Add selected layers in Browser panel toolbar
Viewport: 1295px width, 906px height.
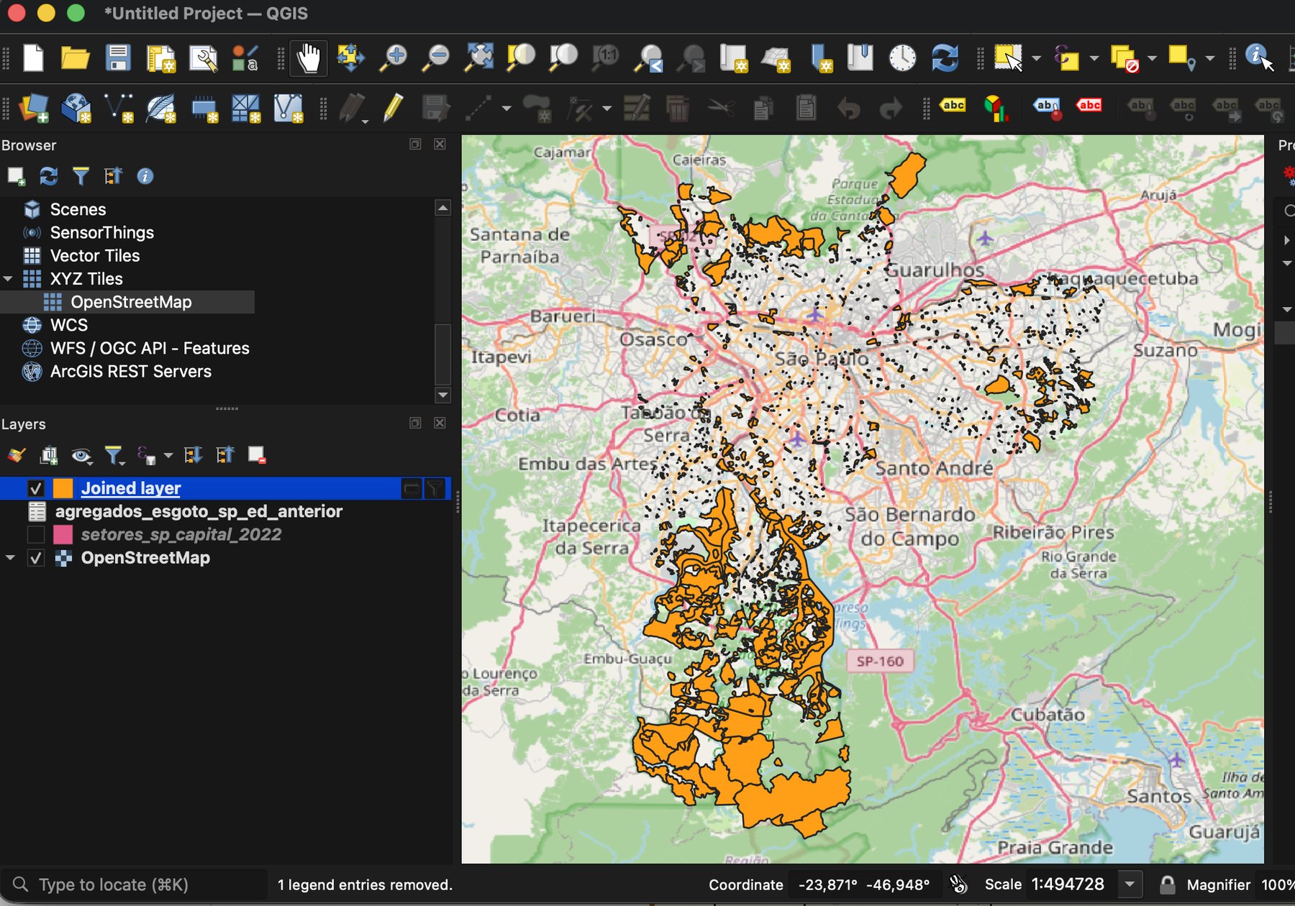click(x=16, y=176)
